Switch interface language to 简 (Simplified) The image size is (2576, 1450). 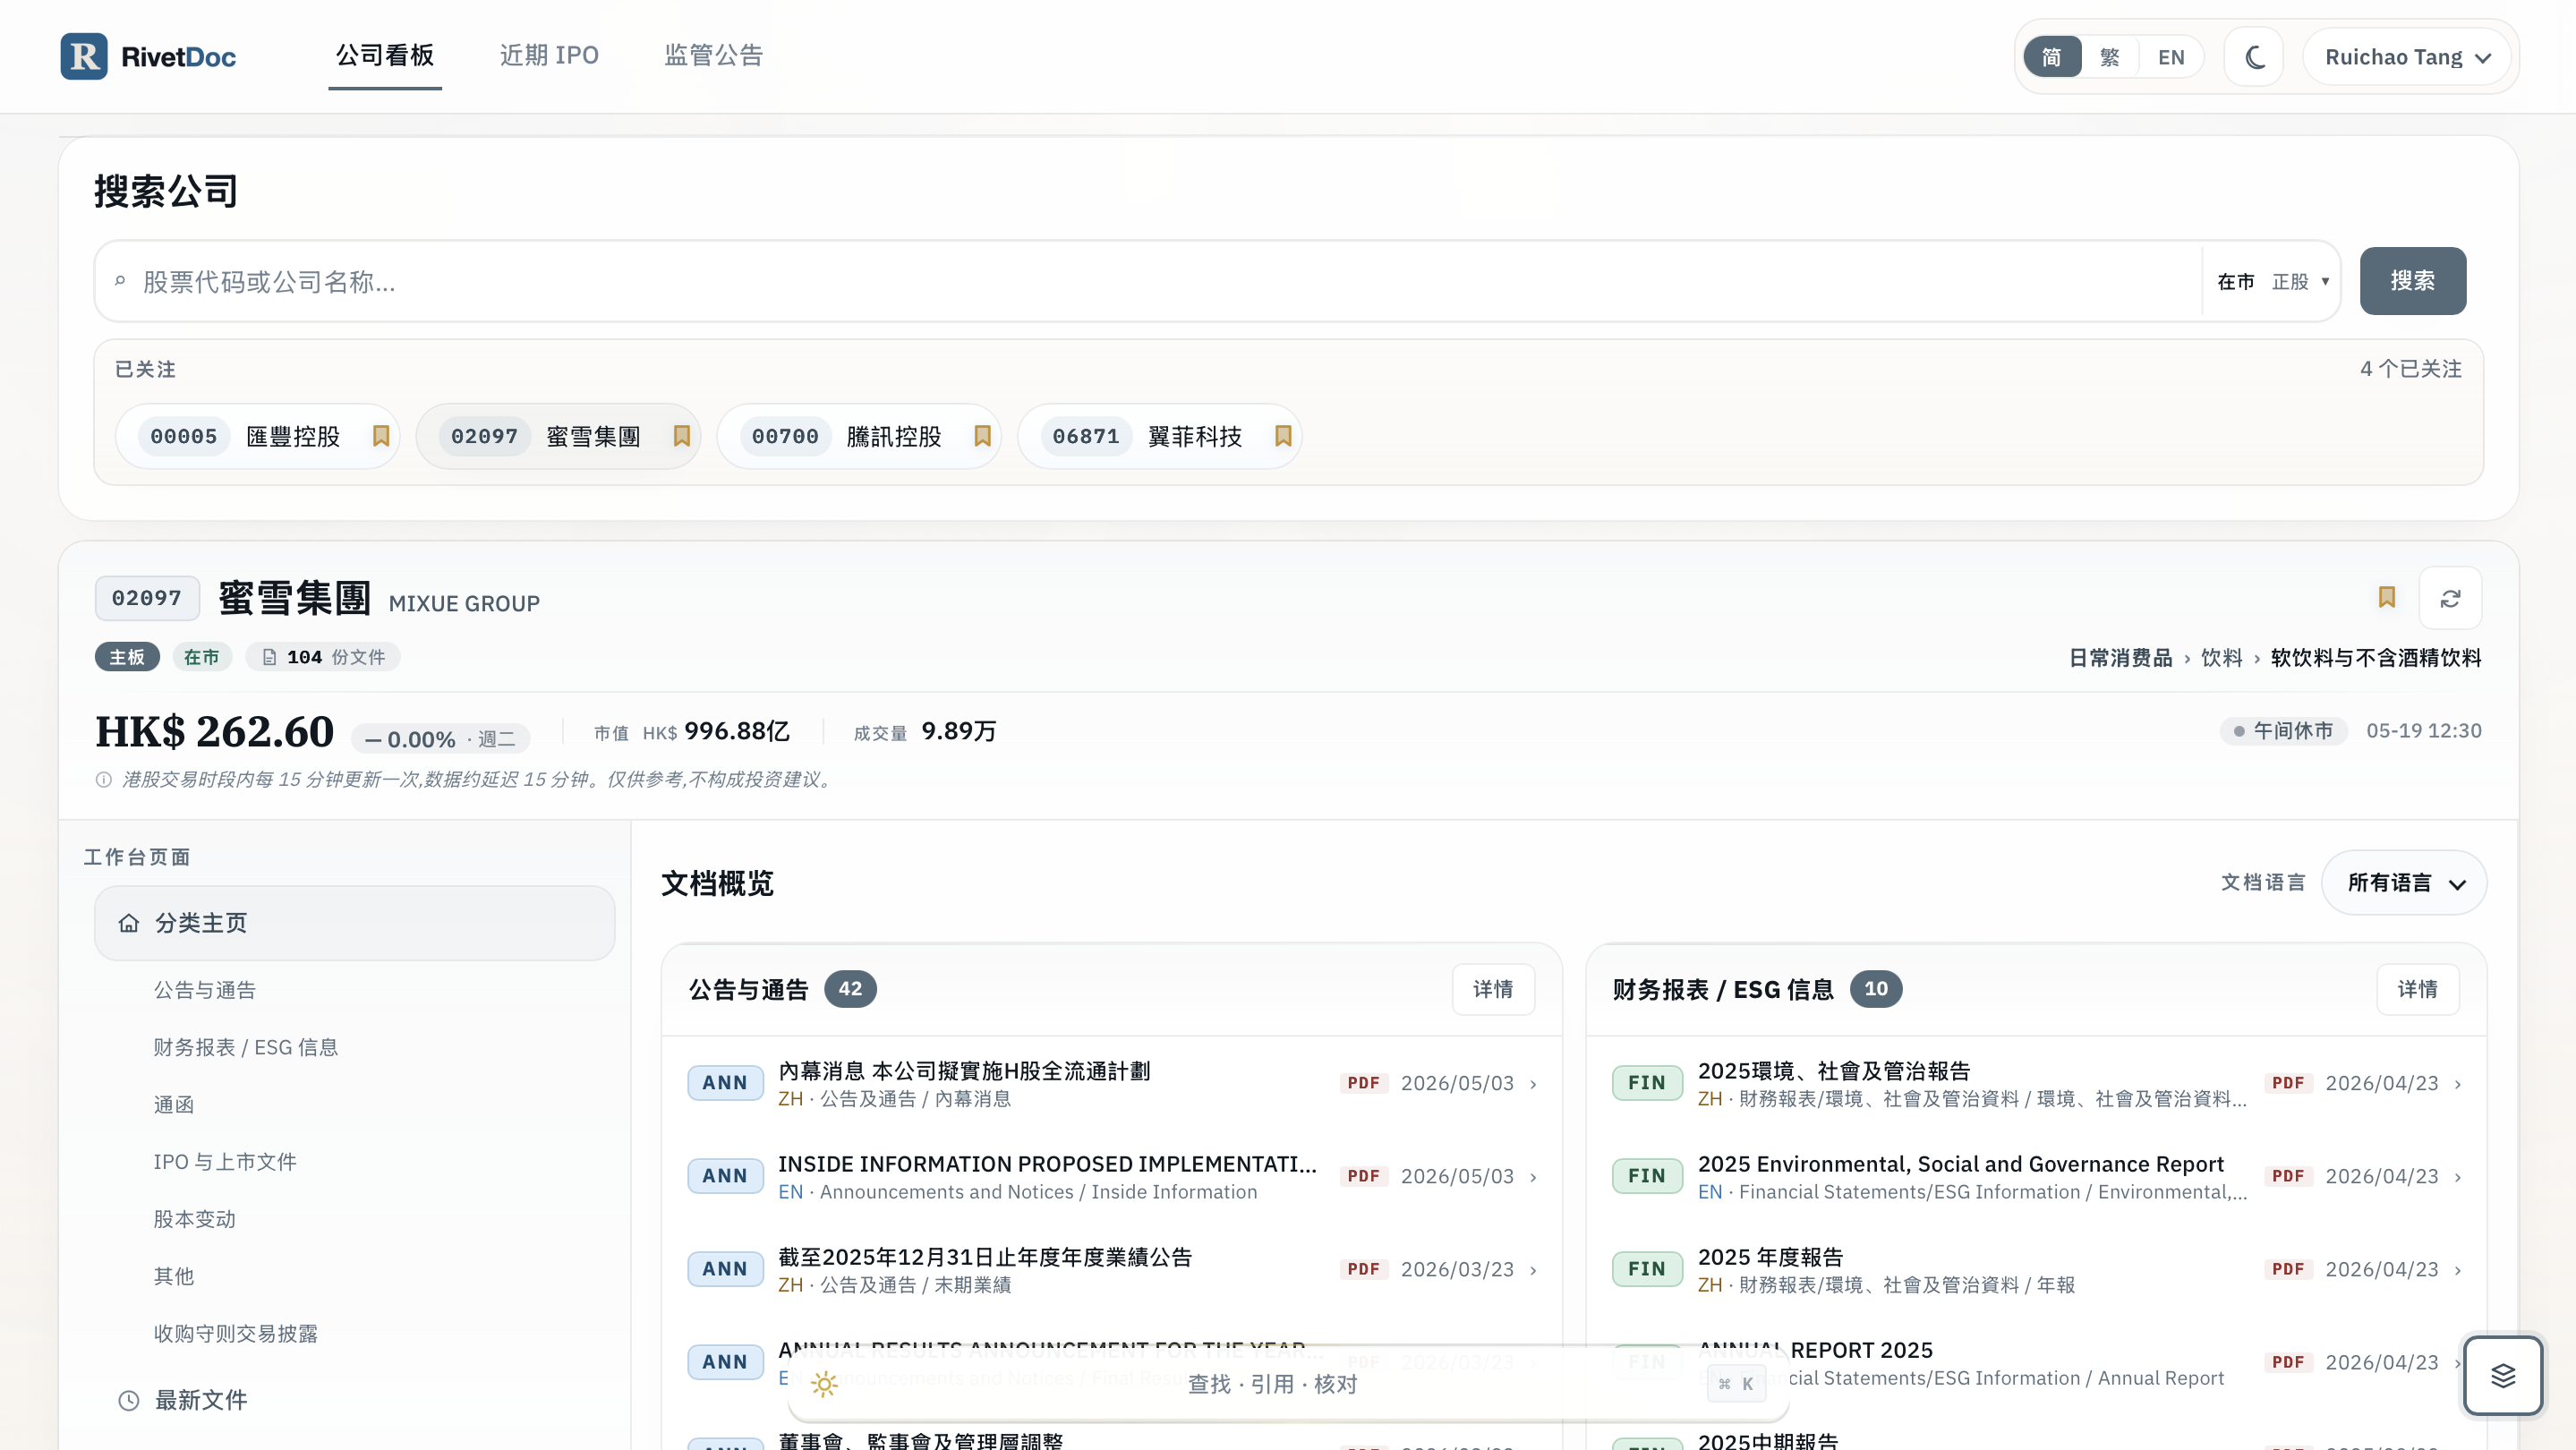(2052, 57)
